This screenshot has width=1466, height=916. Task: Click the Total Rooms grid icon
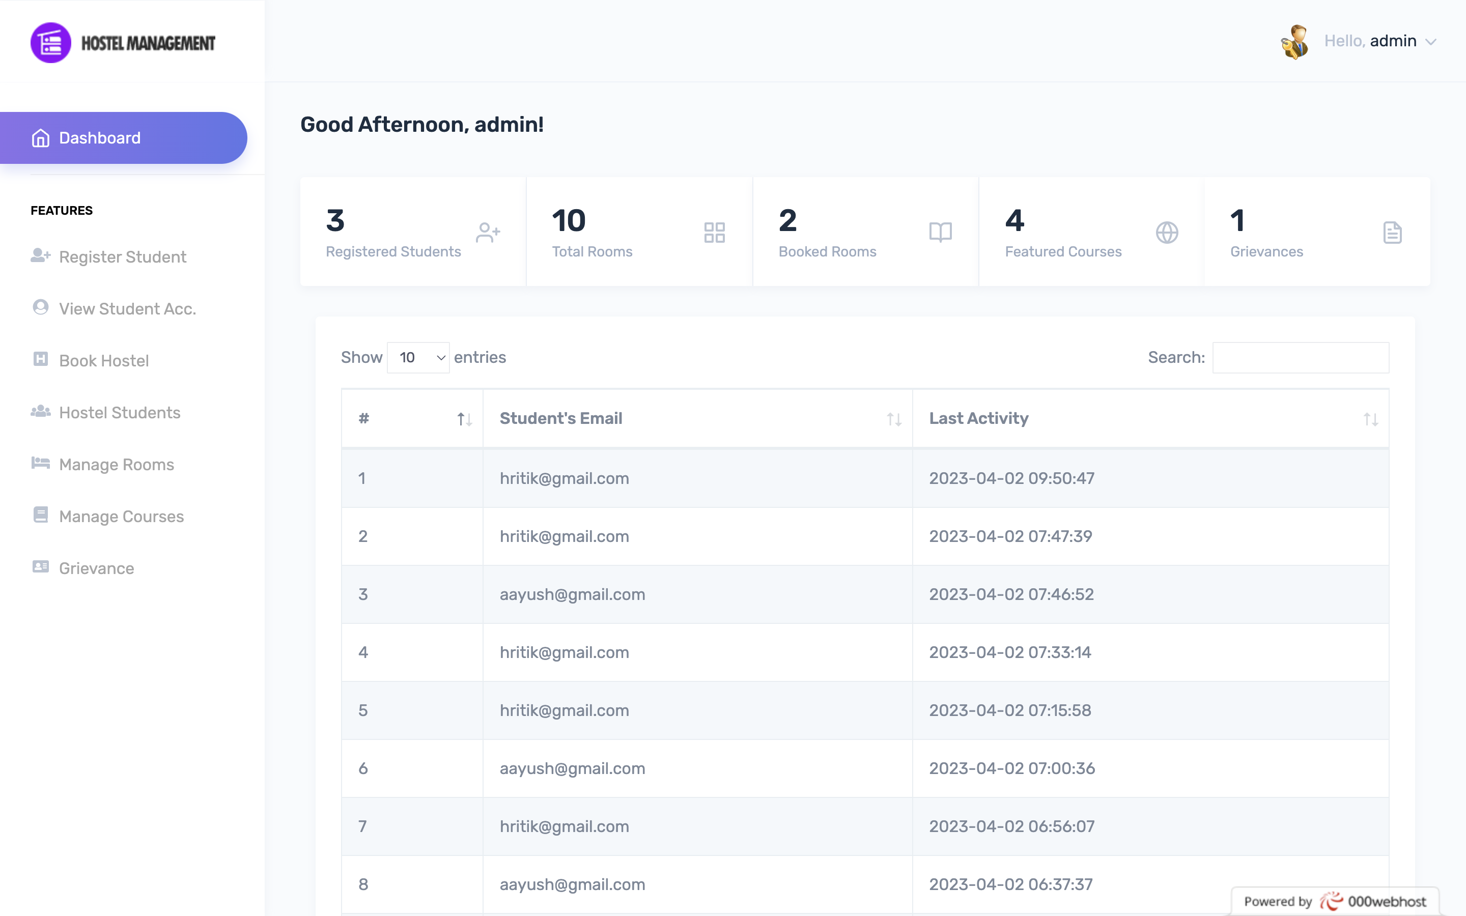click(x=714, y=232)
